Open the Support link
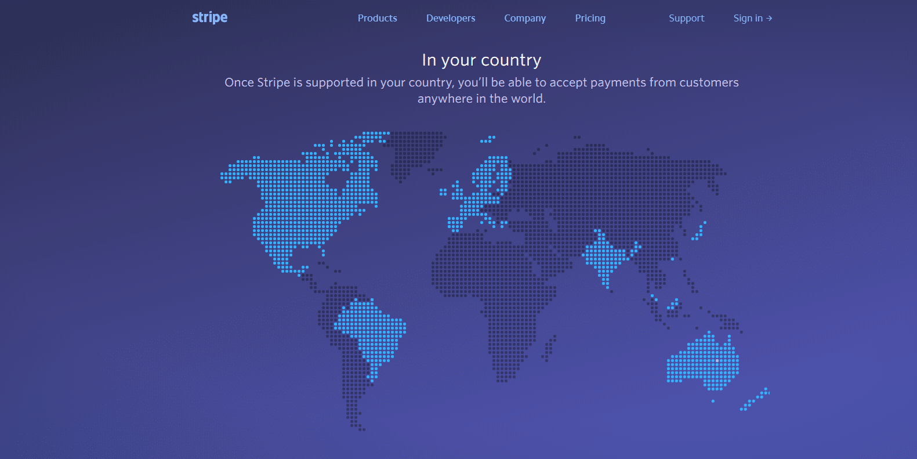This screenshot has height=459, width=917. click(x=686, y=18)
